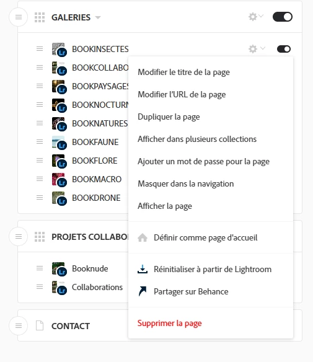Choose Ajouter un mot de passe pour la page

(203, 161)
